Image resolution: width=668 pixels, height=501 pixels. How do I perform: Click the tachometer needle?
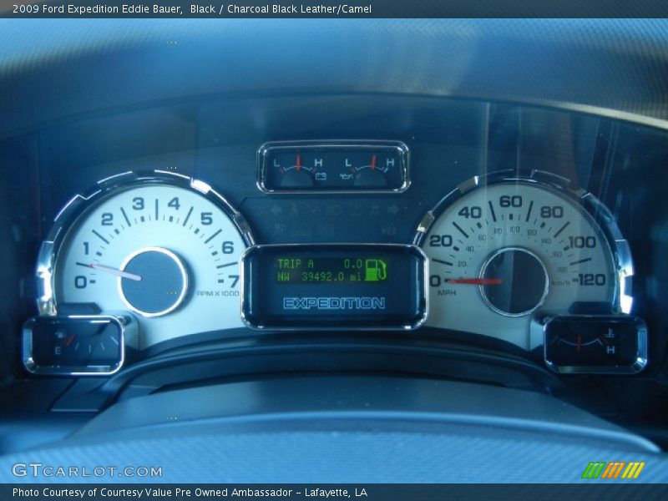click(x=115, y=272)
